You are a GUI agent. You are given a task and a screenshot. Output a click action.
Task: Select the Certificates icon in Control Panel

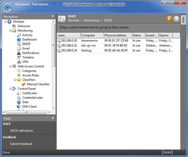pyautogui.click(x=19, y=93)
